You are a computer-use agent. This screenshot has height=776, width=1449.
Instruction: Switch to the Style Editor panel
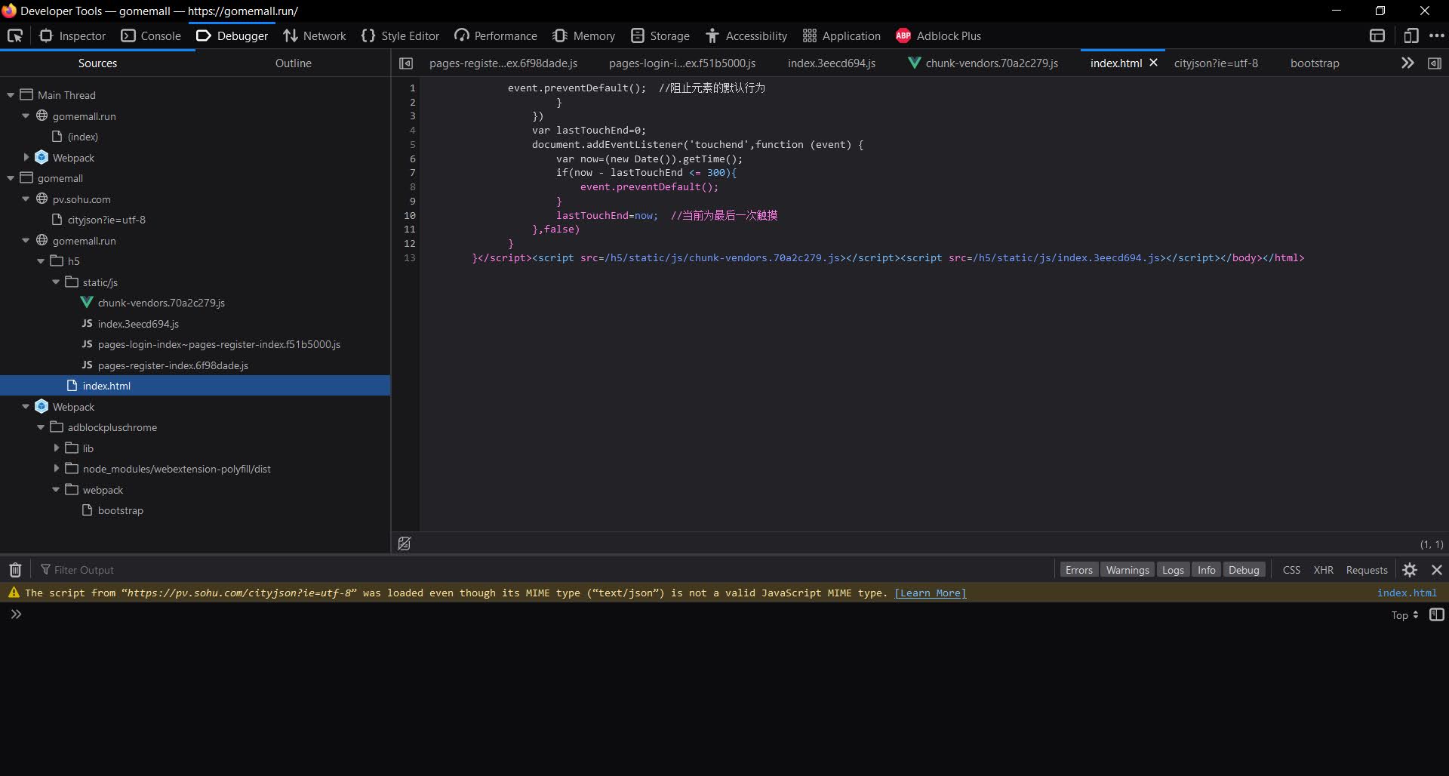[400, 35]
